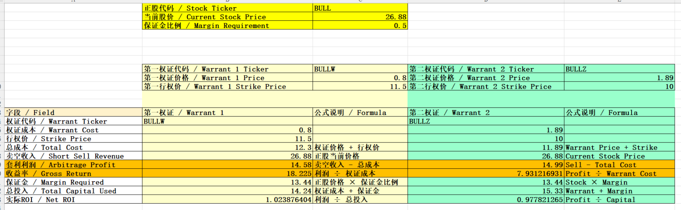Click the BULLW value beside Warrant 1 Ticker
Image resolution: width=681 pixels, height=210 pixels.
[x=360, y=69]
